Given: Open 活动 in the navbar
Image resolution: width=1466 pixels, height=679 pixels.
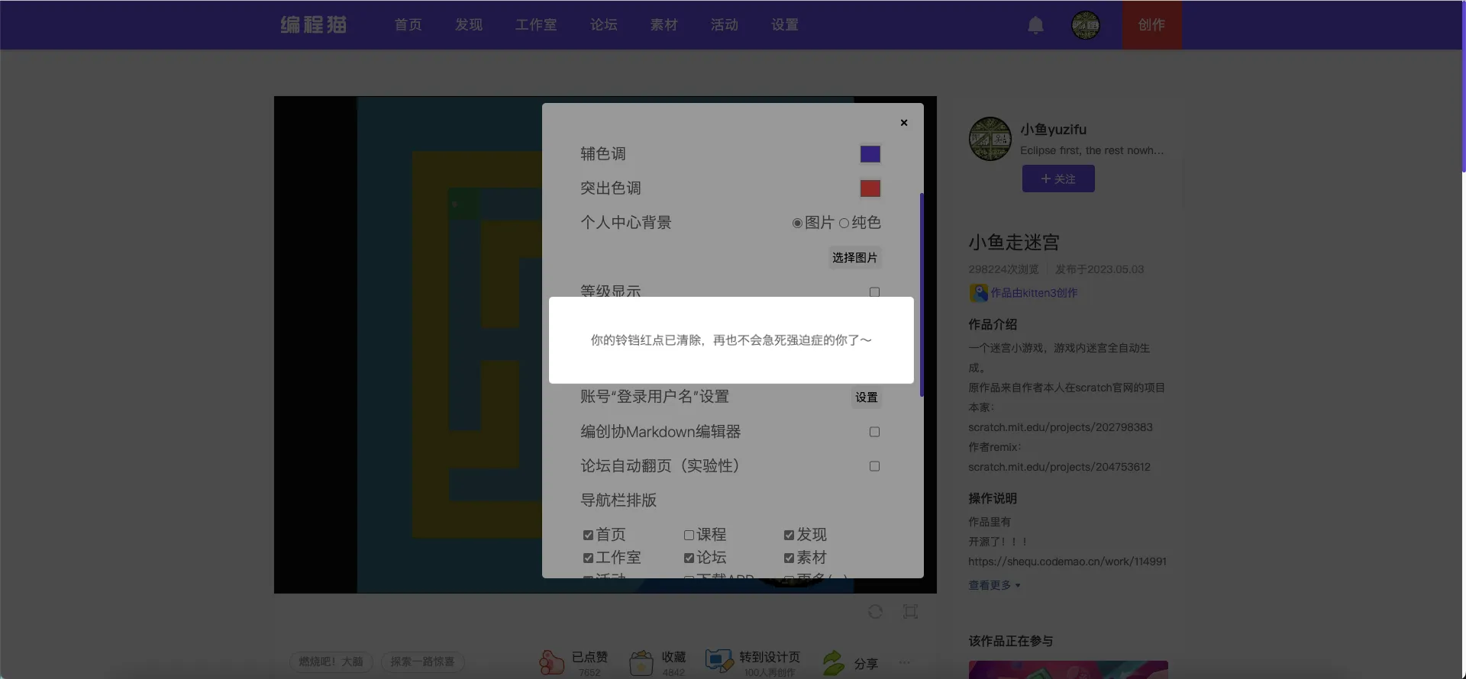Looking at the screenshot, I should click(724, 25).
